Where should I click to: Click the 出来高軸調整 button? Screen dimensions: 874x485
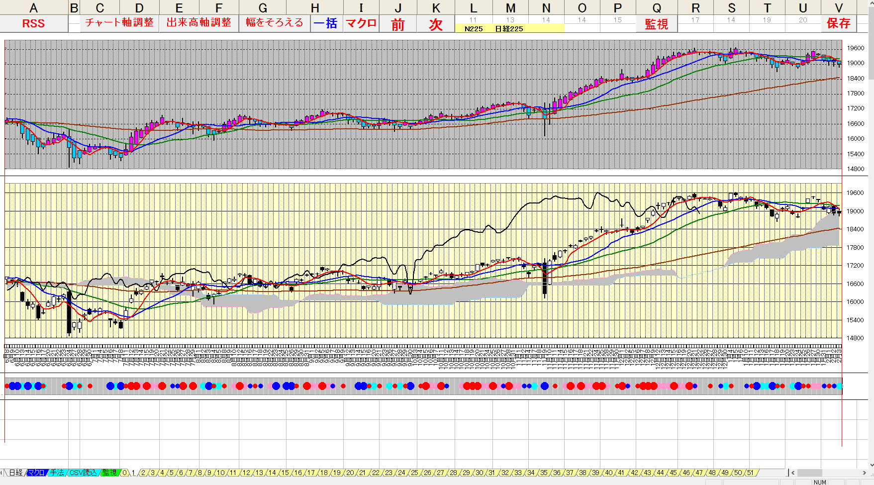click(199, 23)
